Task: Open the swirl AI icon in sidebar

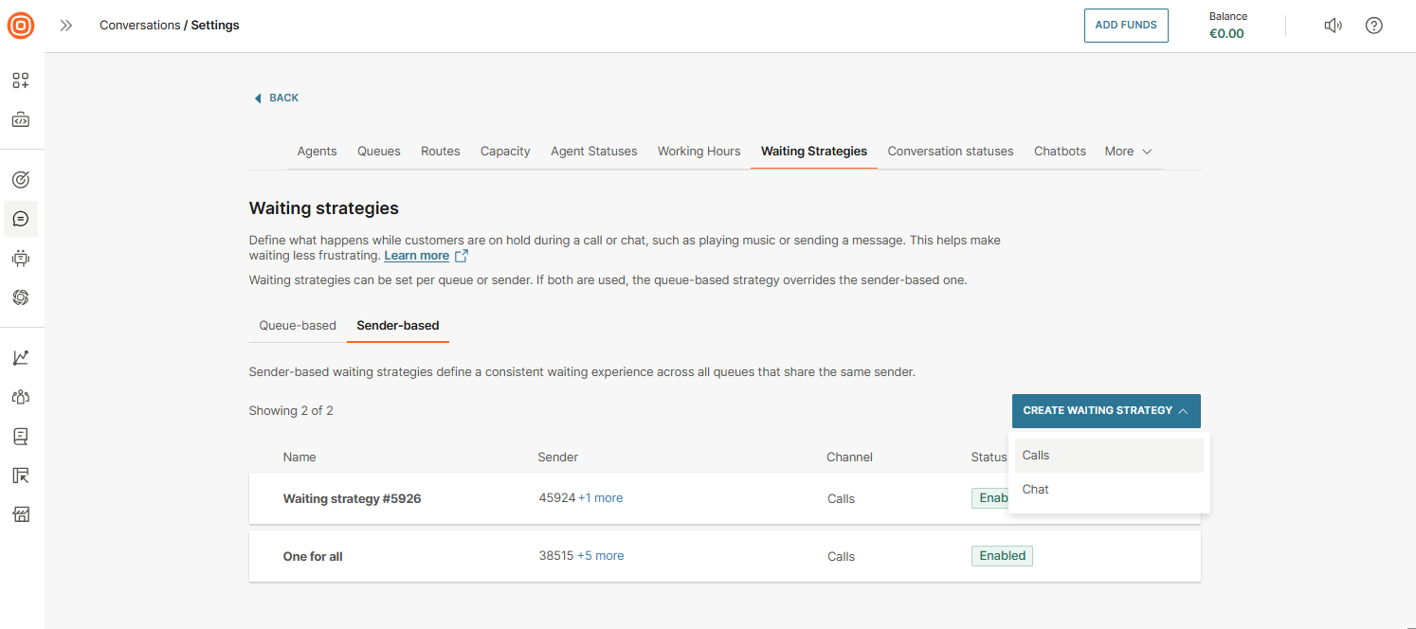Action: (21, 297)
